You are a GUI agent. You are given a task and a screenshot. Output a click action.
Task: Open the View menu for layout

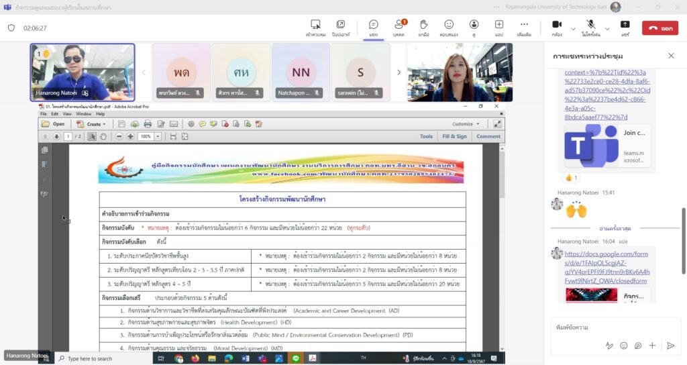coord(474,28)
